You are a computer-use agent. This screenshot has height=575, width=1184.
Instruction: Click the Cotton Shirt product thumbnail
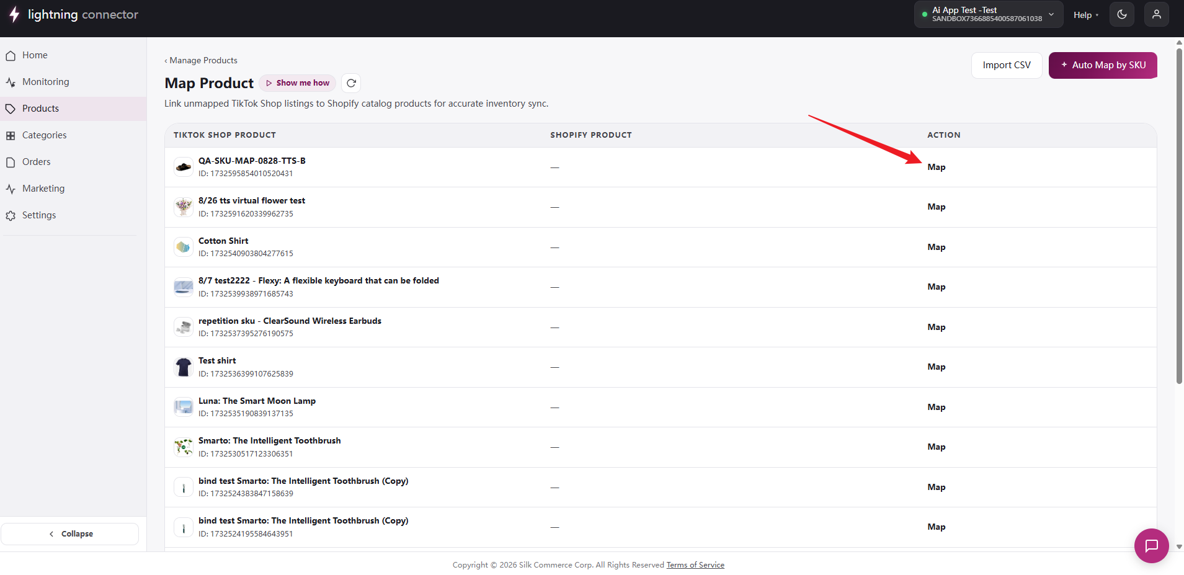[184, 247]
